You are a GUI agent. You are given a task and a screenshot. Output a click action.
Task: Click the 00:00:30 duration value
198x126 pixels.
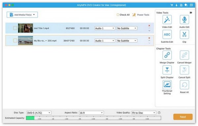[x=84, y=41]
